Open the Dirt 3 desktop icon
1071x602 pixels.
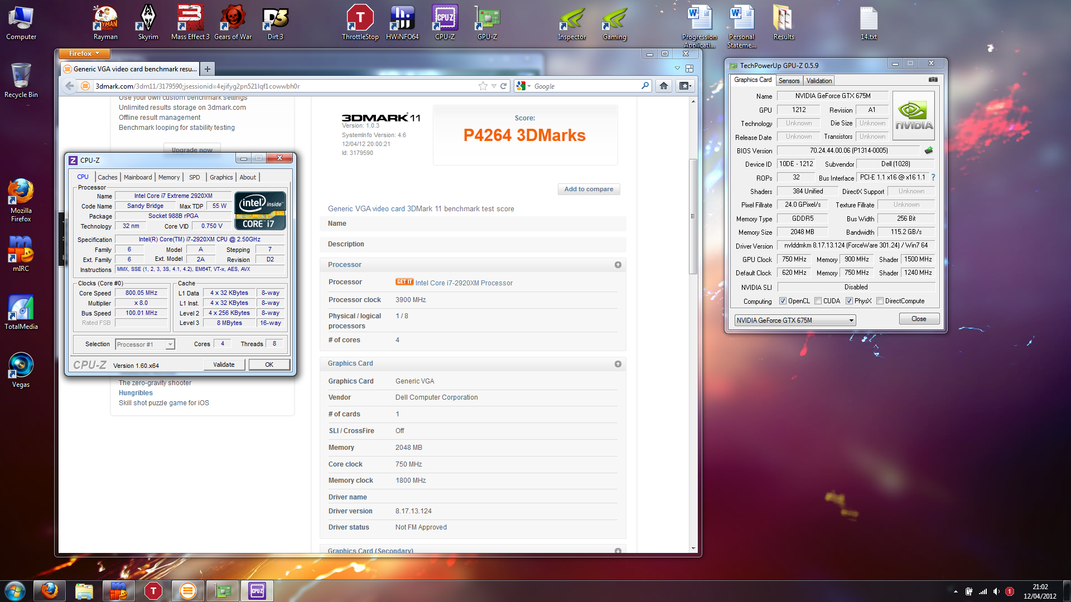tap(275, 22)
